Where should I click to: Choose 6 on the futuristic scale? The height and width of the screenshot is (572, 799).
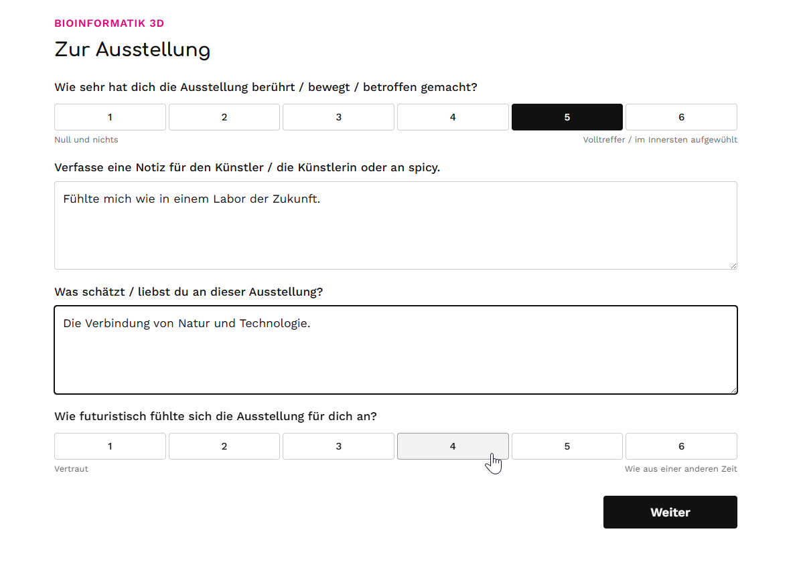(681, 446)
